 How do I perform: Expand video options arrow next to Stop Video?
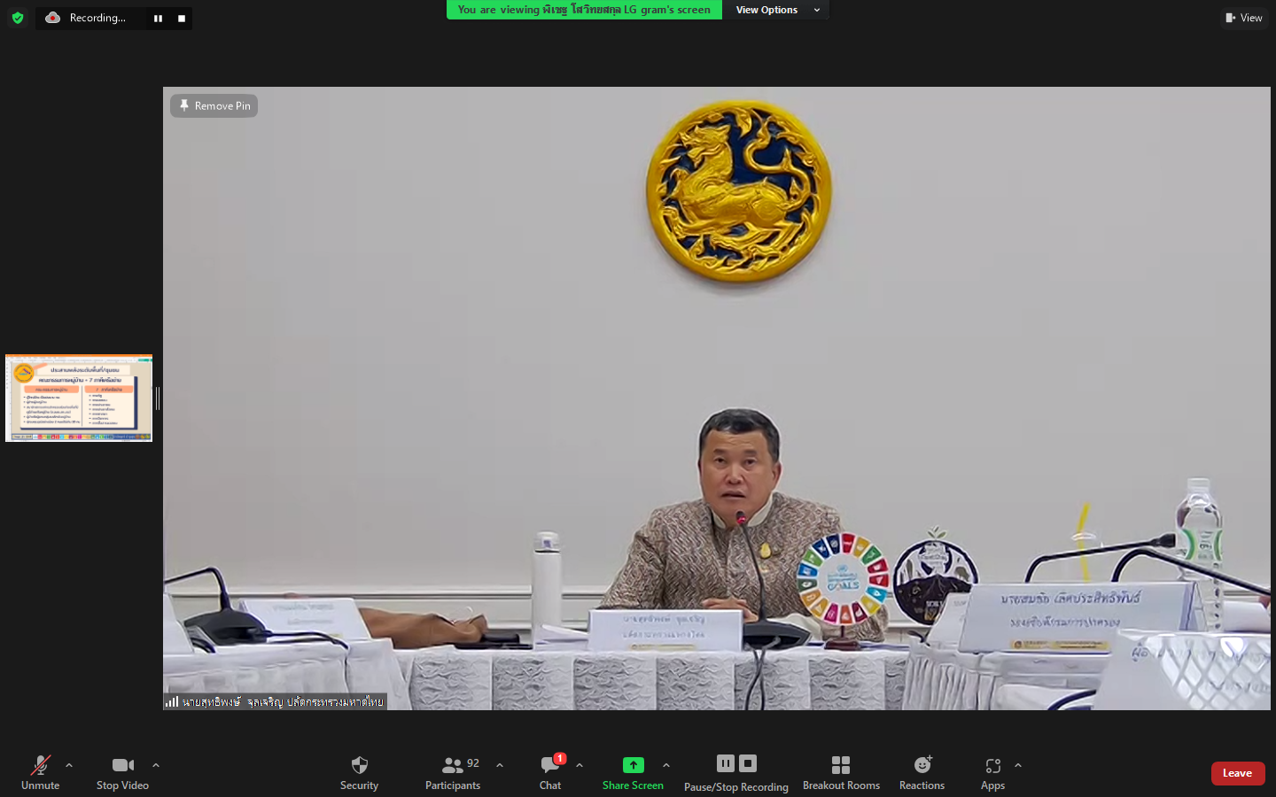click(x=156, y=765)
